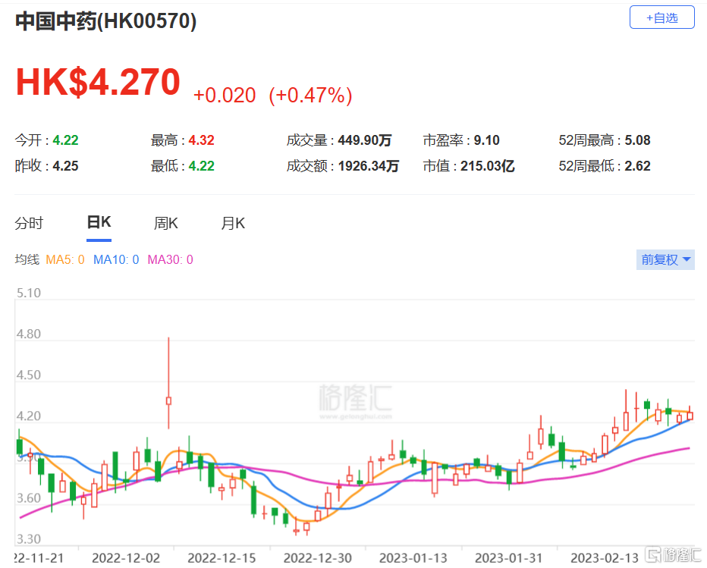707x568 pixels.
Task: Click the 今开 value 4.22
Action: (65, 140)
